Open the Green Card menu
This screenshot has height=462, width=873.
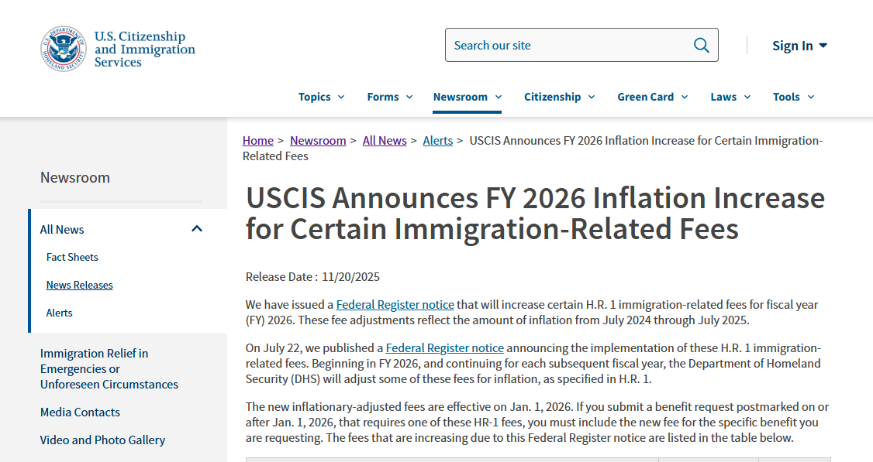[x=651, y=97]
